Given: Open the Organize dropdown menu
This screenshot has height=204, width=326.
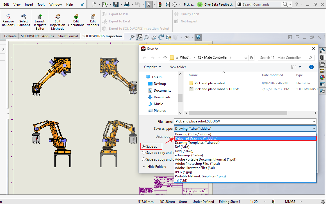Looking at the screenshot, I should point(152,67).
